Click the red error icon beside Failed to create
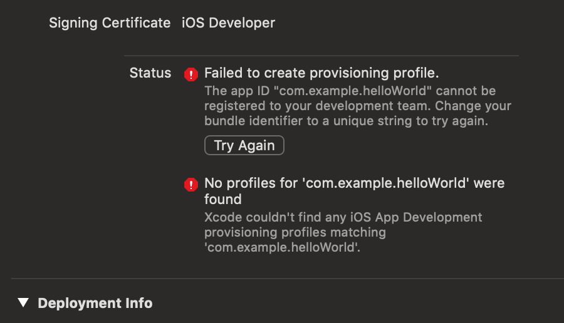 pos(191,74)
